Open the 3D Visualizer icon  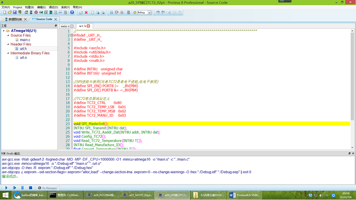point(41,13)
